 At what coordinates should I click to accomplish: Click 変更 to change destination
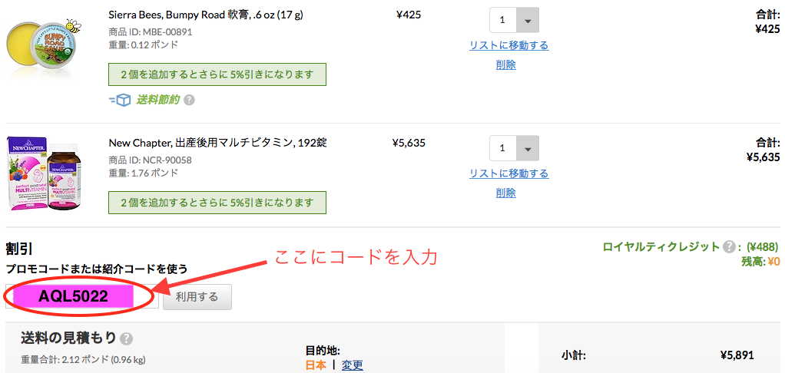coord(353,365)
